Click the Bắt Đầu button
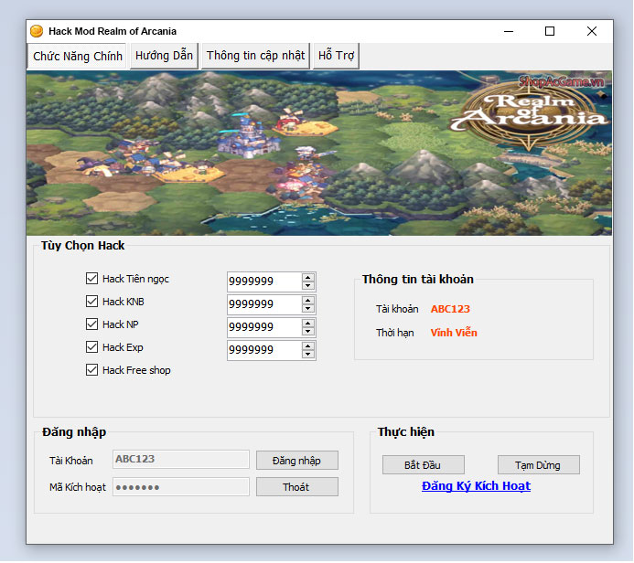This screenshot has width=634, height=563. click(x=424, y=465)
